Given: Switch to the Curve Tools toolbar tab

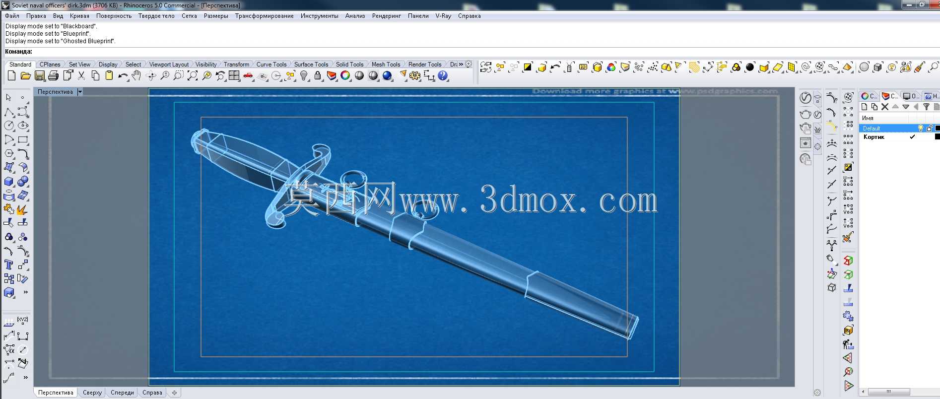Looking at the screenshot, I should 271,65.
